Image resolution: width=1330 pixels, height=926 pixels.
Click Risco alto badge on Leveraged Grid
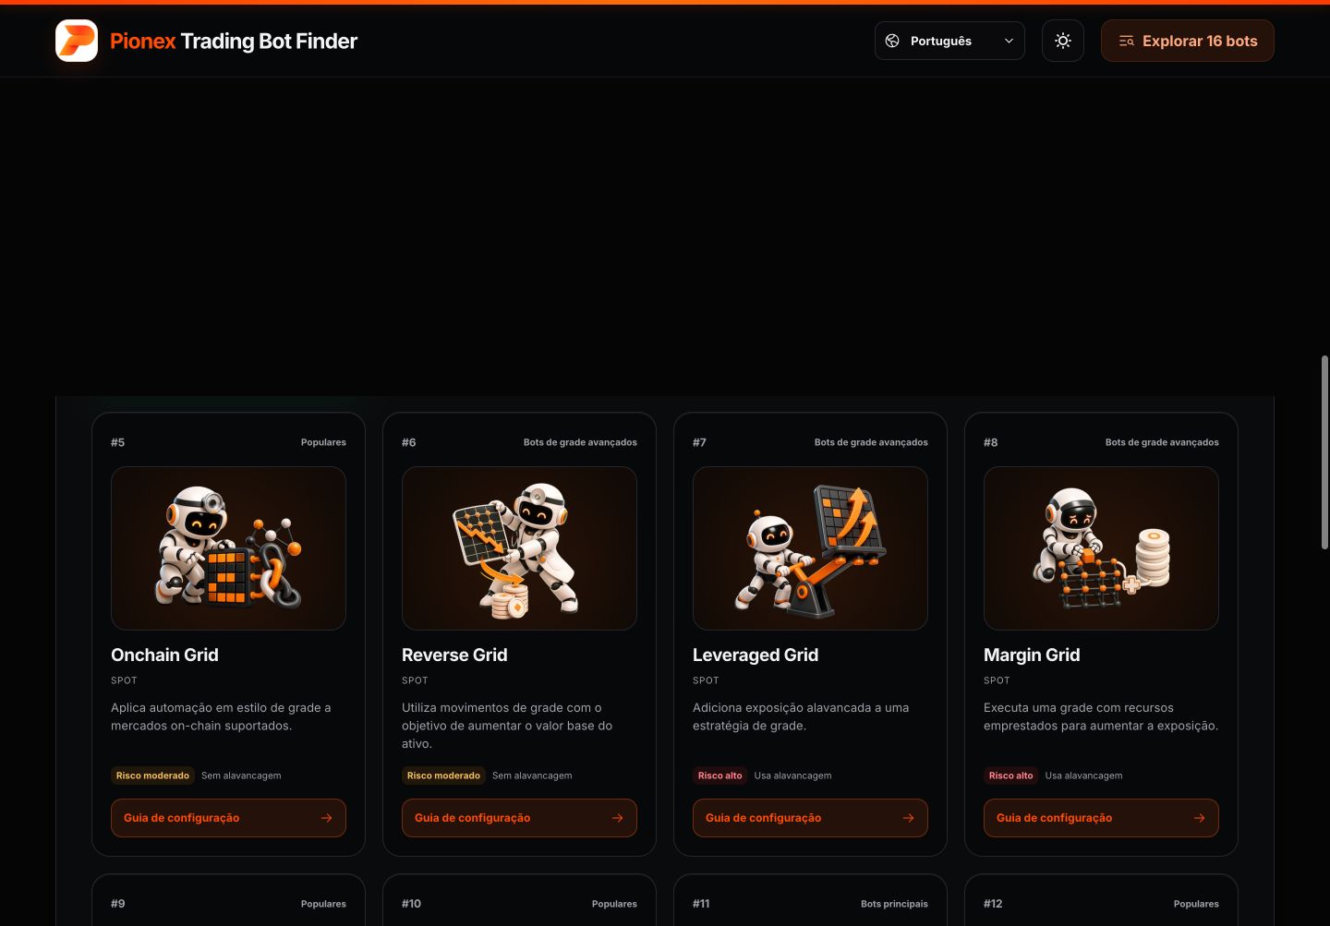coord(719,776)
